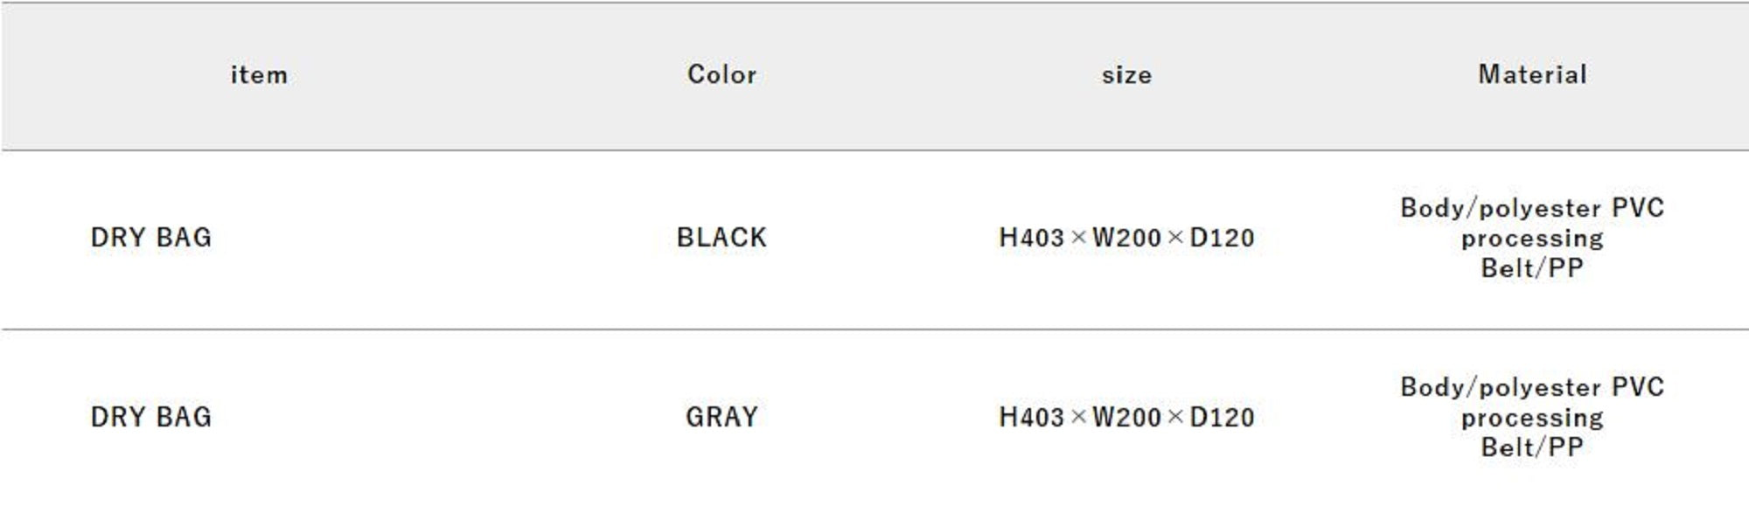Click DRY BAG in the GRAY row

[151, 417]
